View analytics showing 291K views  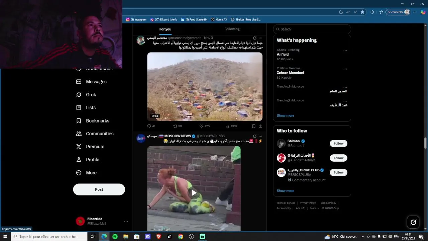coord(231,126)
